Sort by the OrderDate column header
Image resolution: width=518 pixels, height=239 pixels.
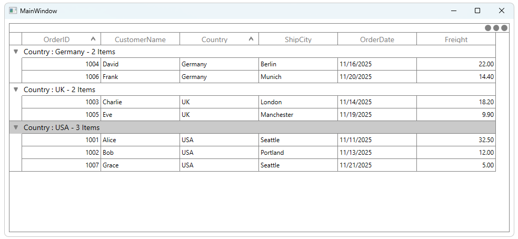click(377, 39)
